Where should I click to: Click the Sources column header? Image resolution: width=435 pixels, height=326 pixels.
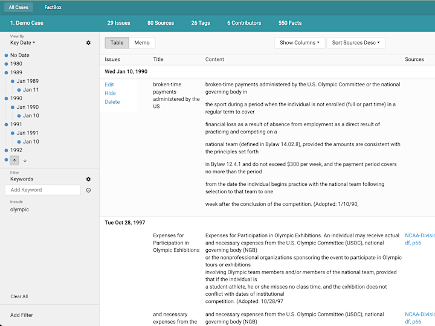tap(414, 59)
